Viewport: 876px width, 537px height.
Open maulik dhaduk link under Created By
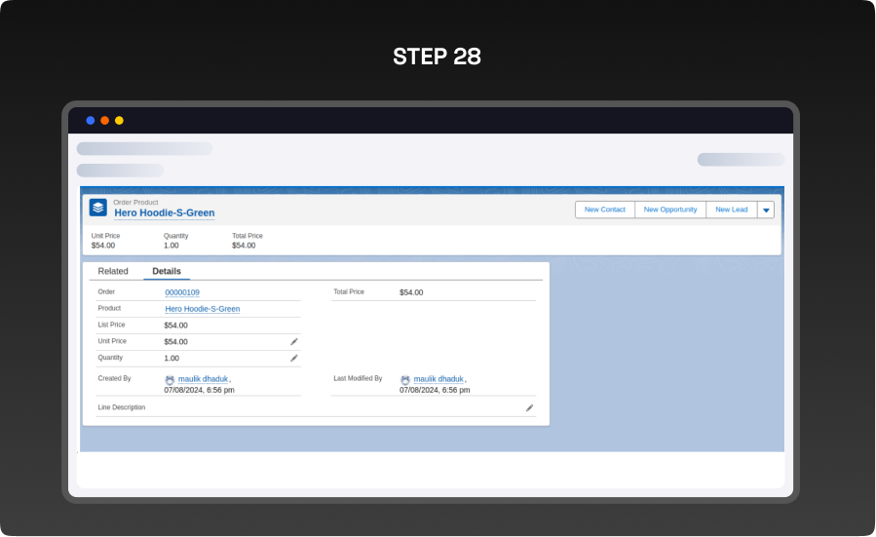[x=203, y=379]
